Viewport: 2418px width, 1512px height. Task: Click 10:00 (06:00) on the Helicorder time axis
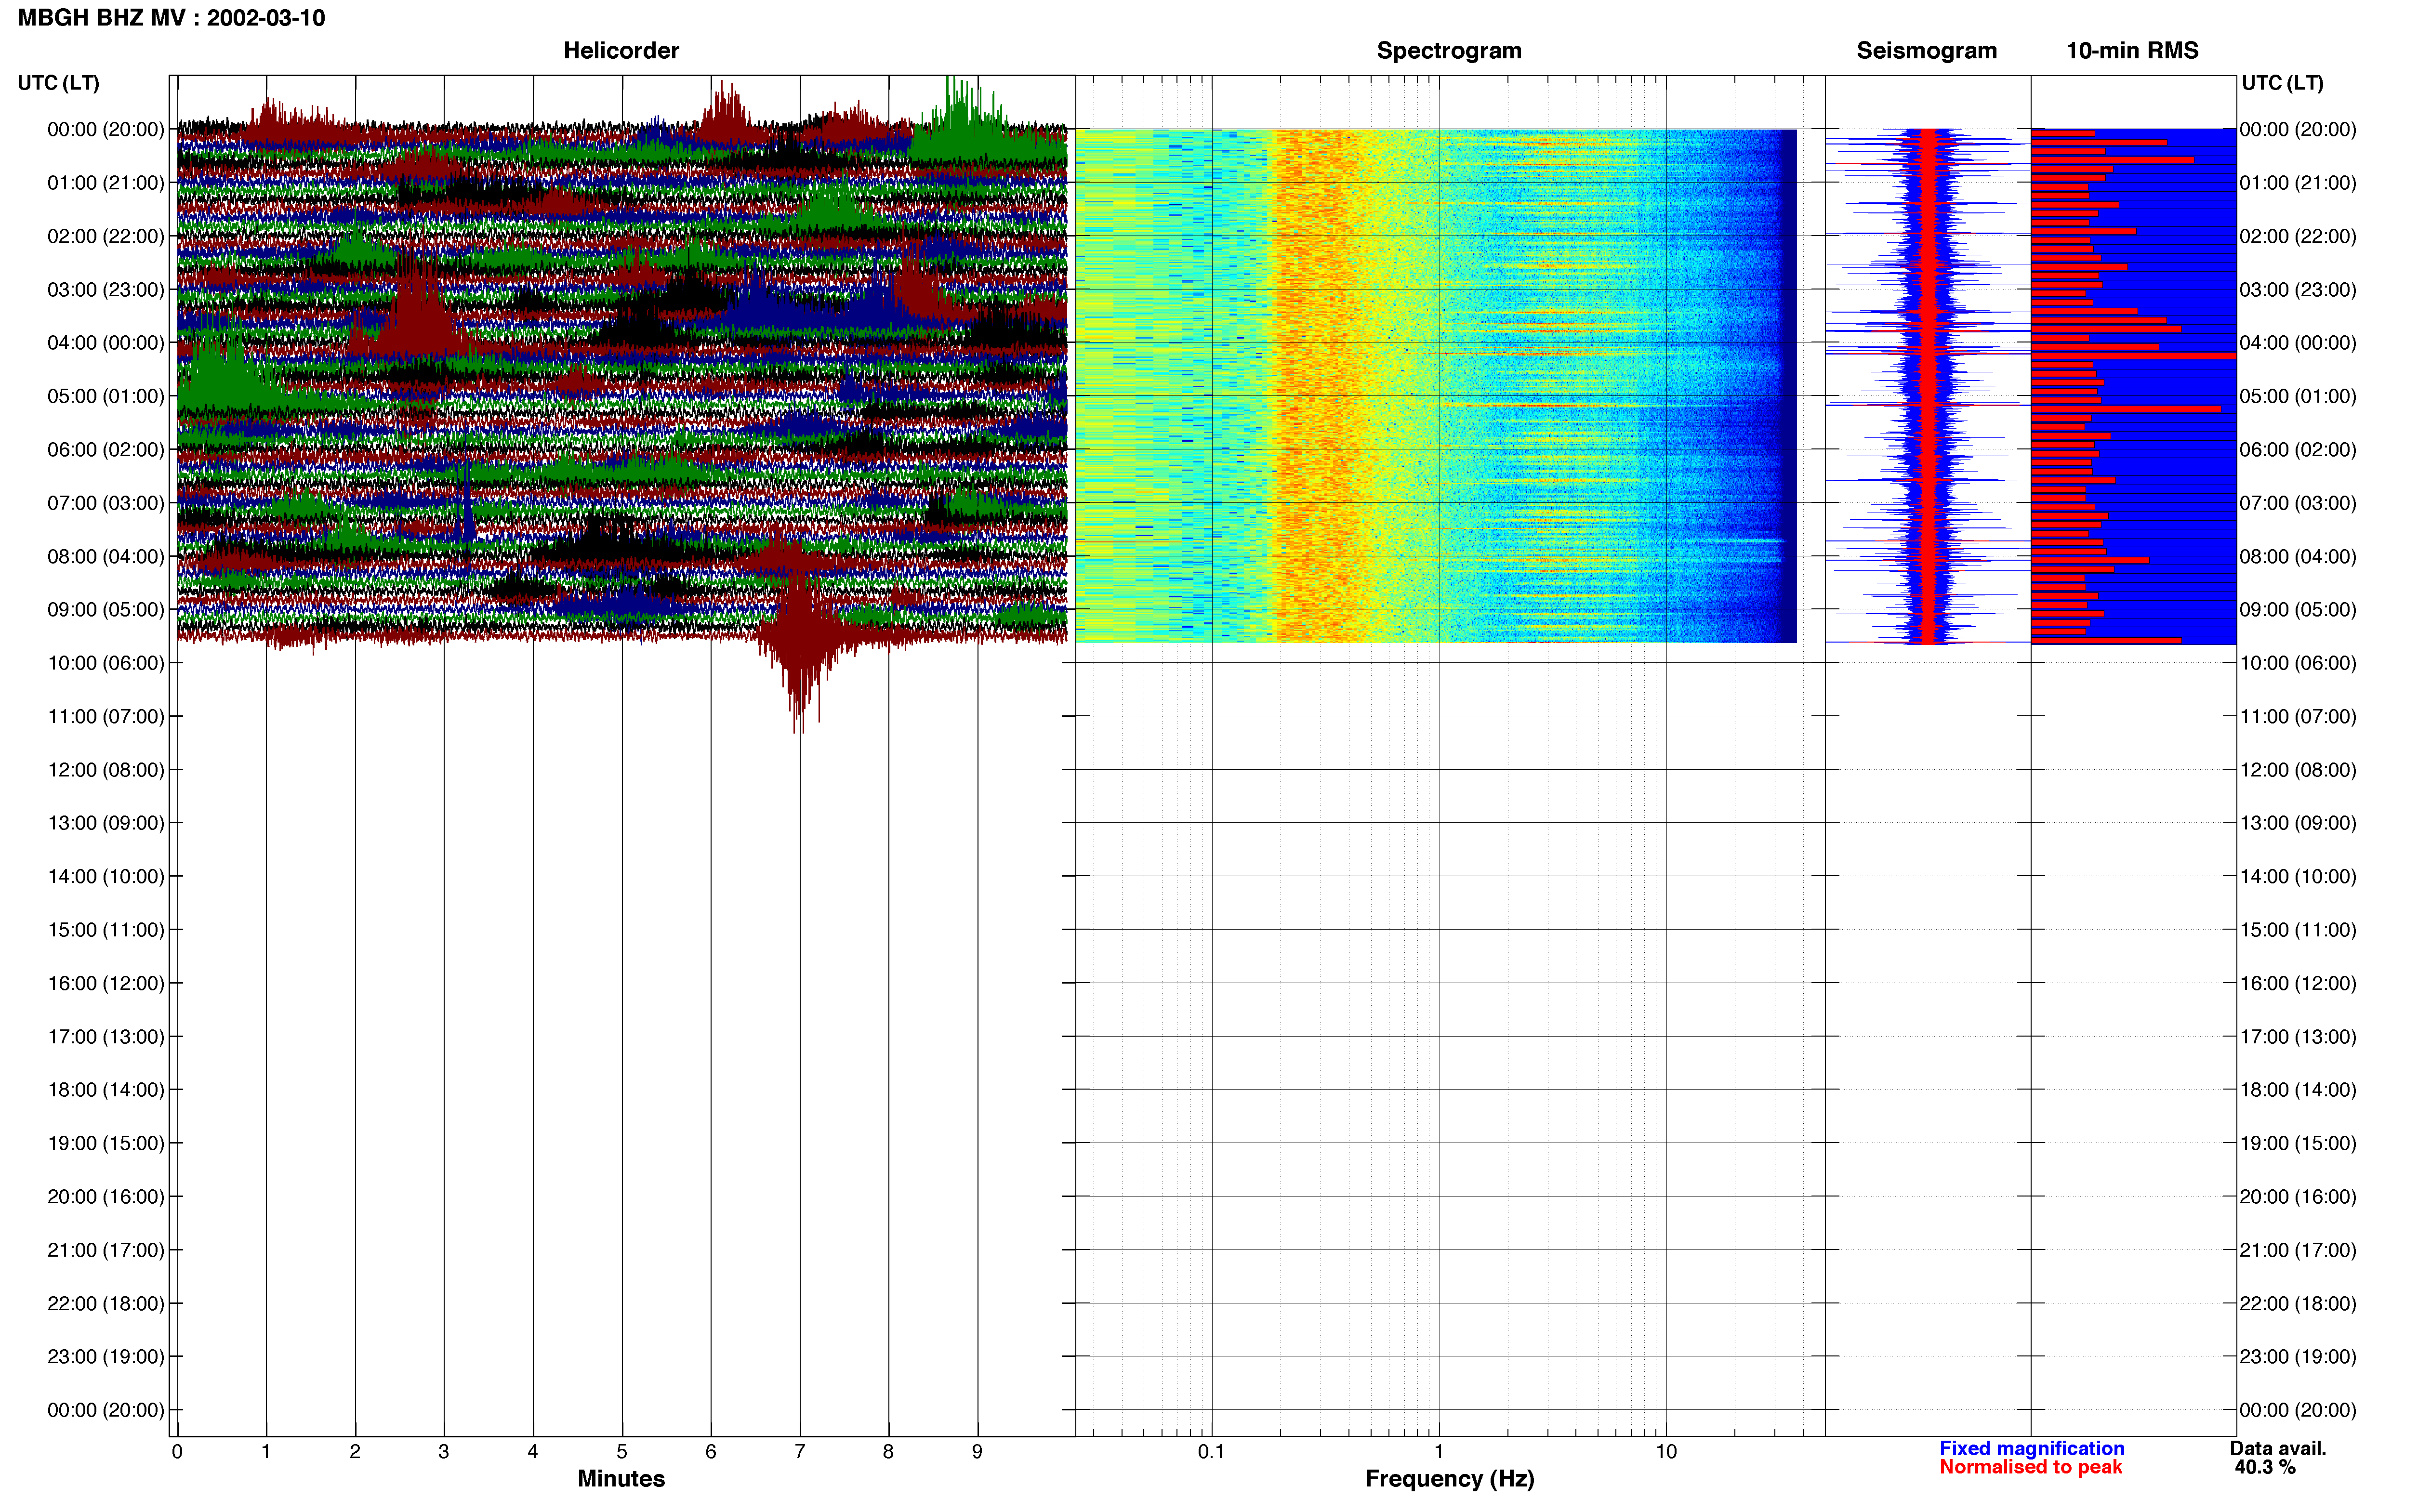tap(106, 663)
